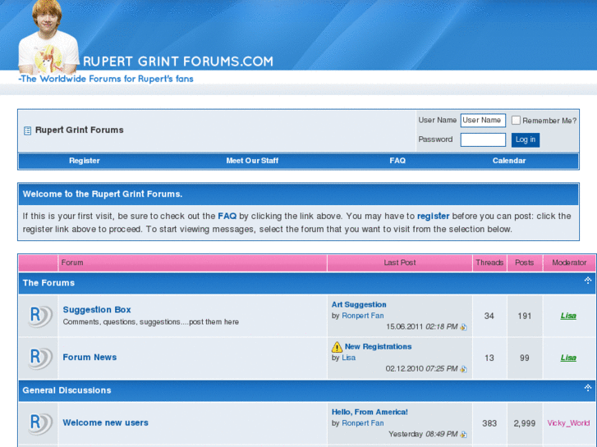
Task: Click the Suggestion Box forum status icon
Action: tap(39, 316)
